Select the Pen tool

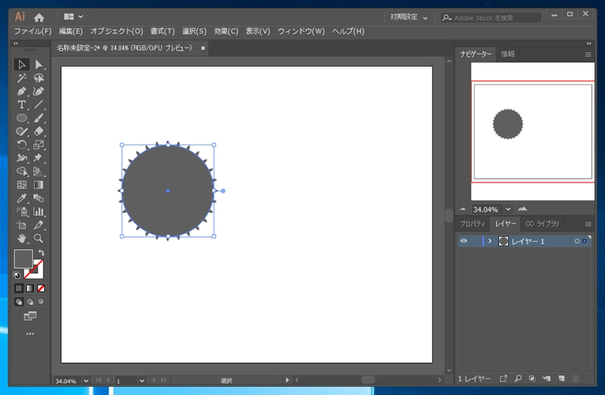[x=22, y=92]
